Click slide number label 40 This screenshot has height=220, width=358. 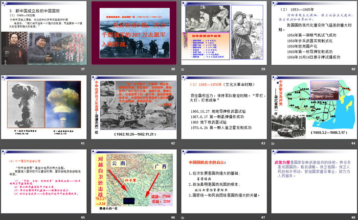pyautogui.click(x=353, y=69)
